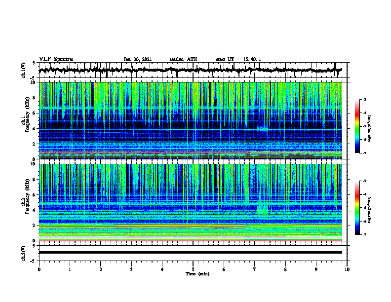
Task: Click the time axis tick label "2"
Action: point(101,269)
